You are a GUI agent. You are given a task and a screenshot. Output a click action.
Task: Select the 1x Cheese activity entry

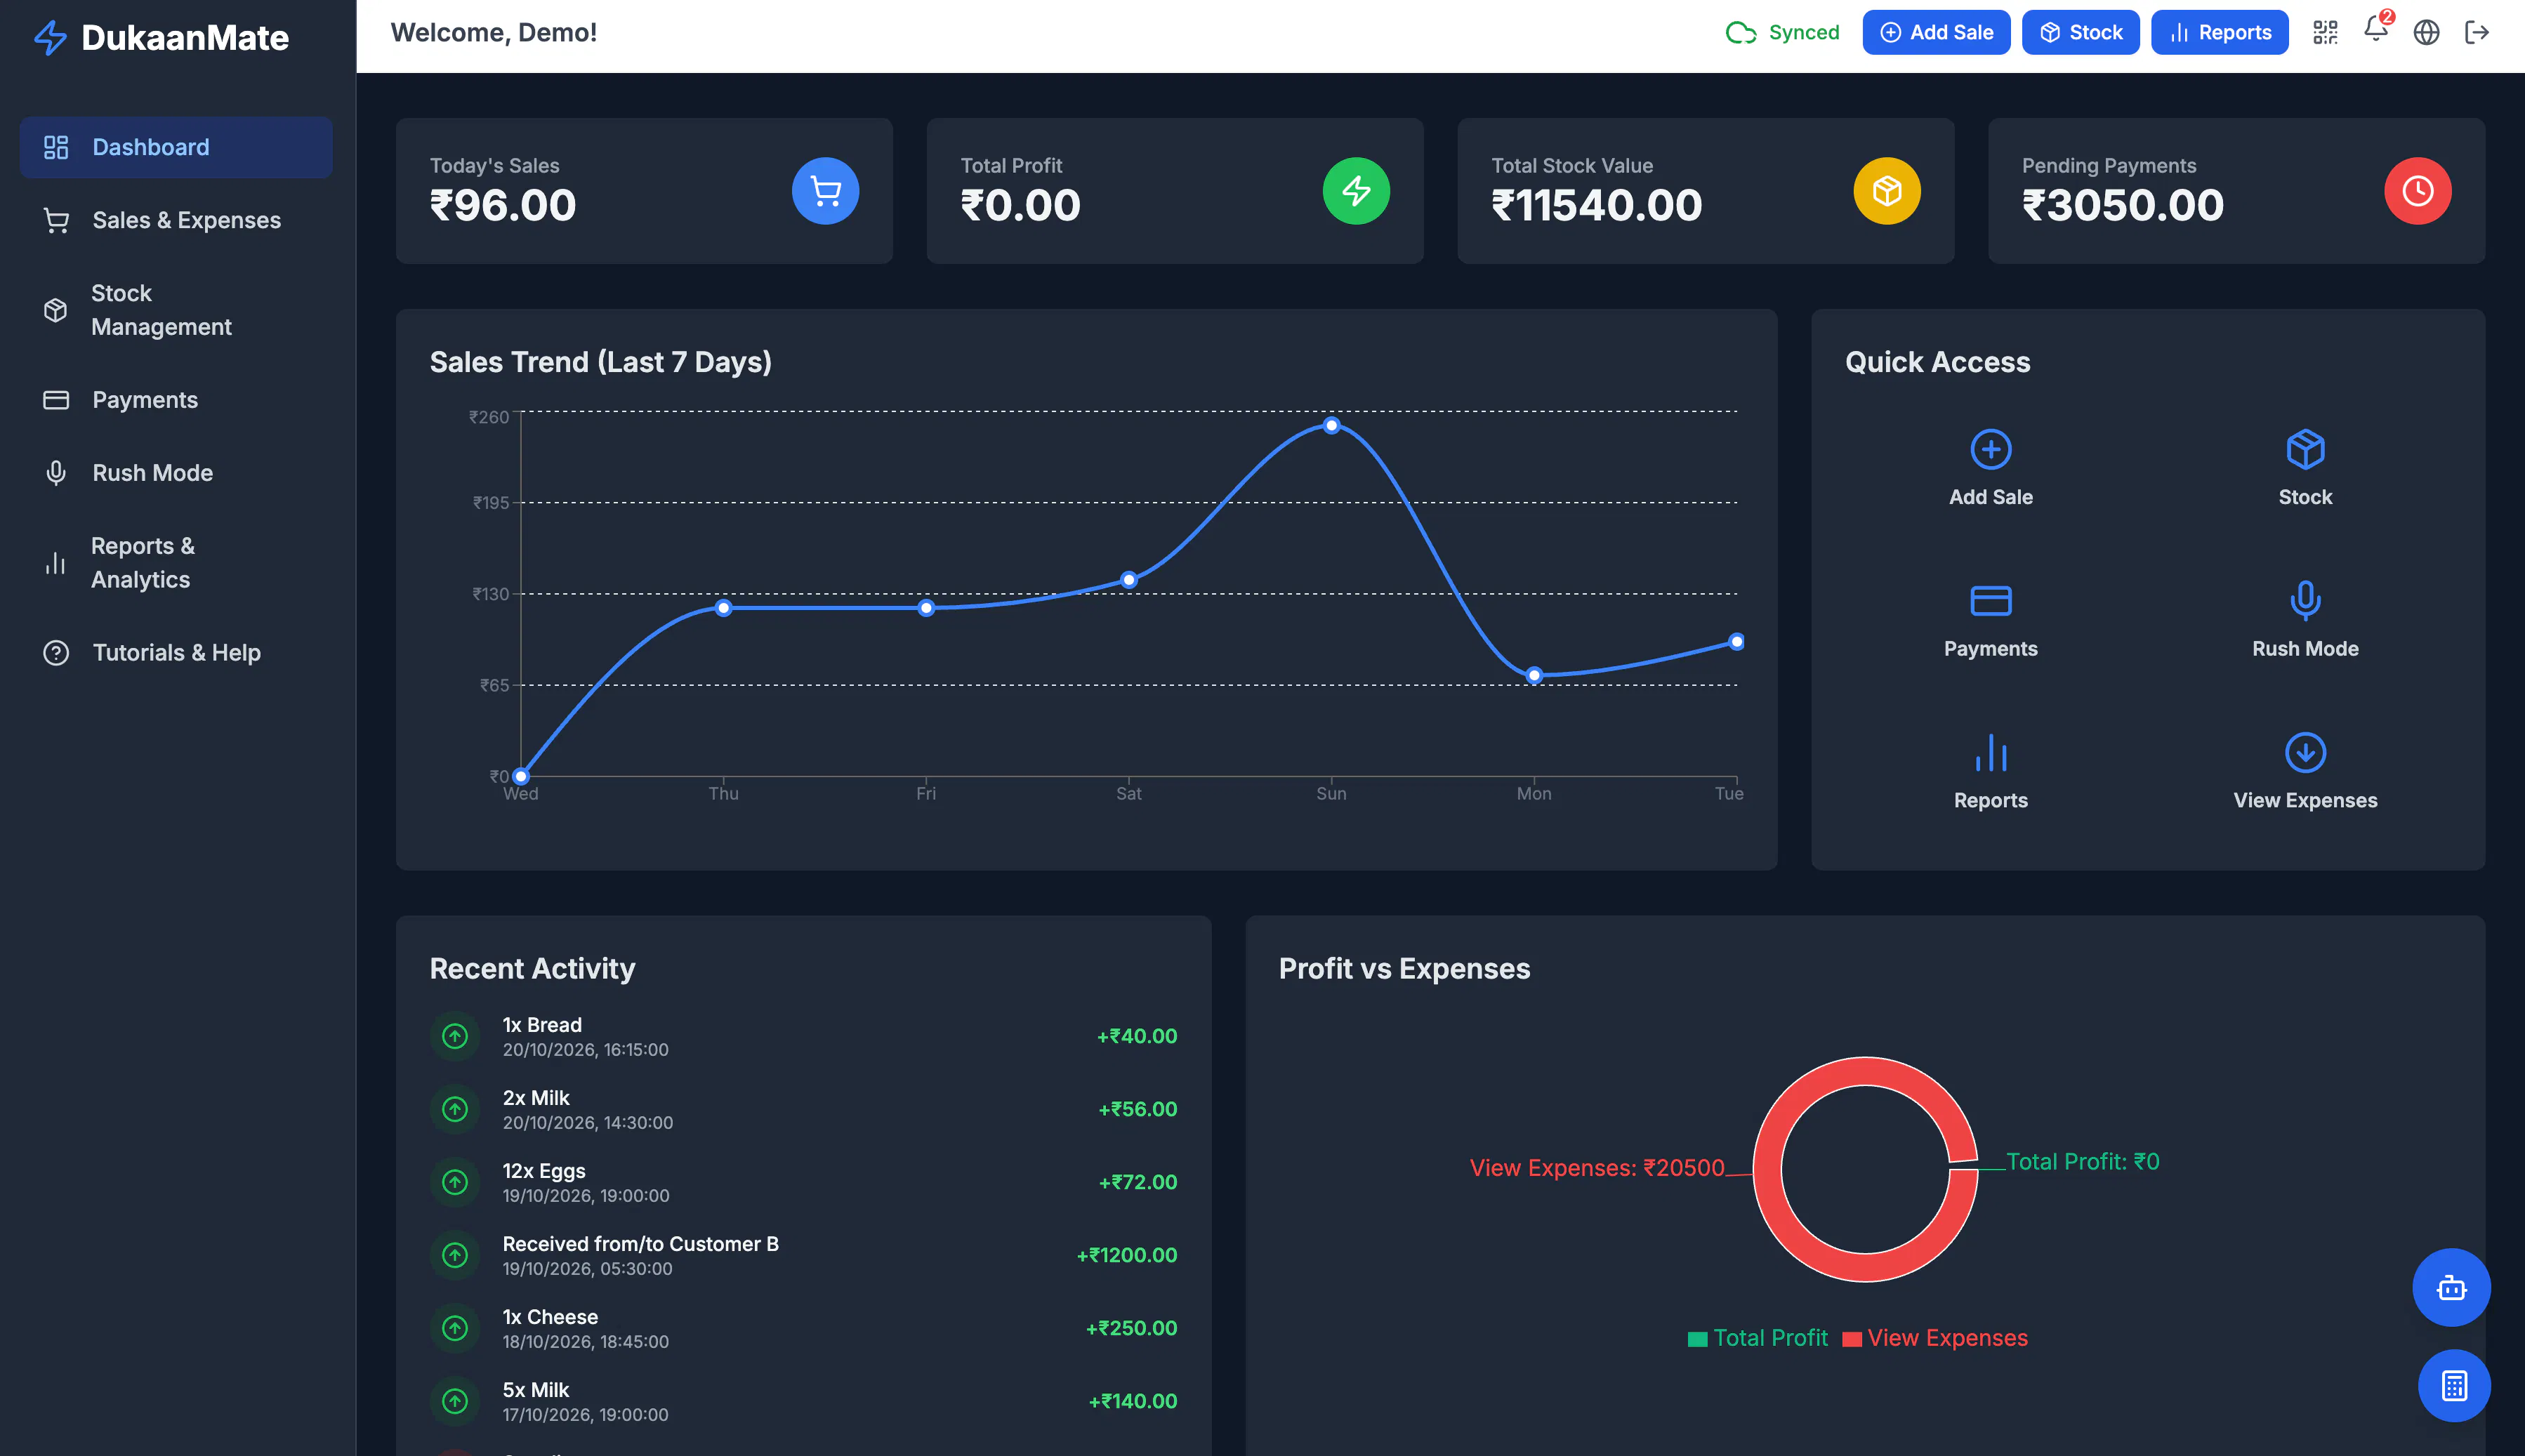(803, 1328)
